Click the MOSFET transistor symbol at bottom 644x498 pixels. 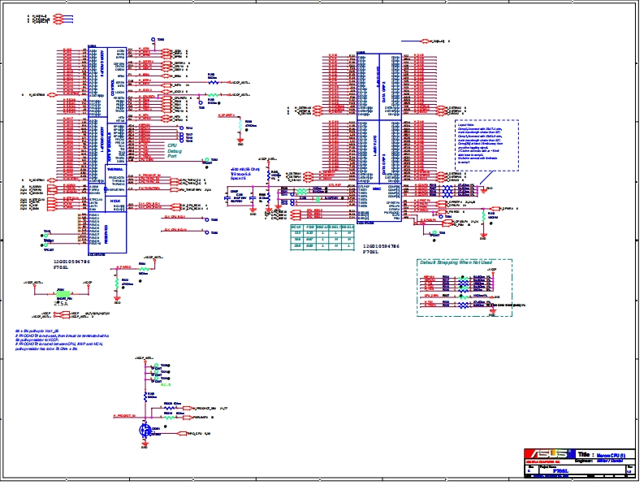[146, 430]
